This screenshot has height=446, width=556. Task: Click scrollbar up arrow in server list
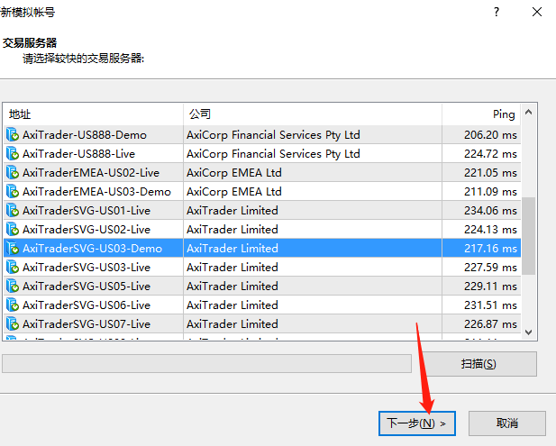(529, 112)
